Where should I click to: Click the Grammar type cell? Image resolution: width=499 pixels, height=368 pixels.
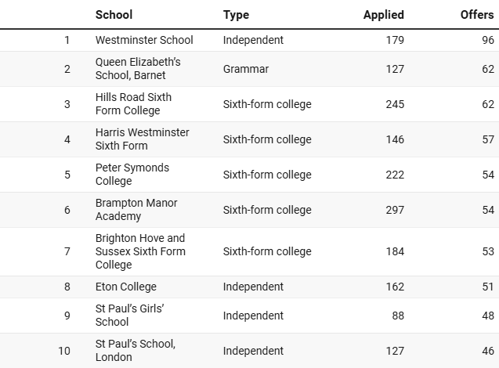tap(246, 69)
